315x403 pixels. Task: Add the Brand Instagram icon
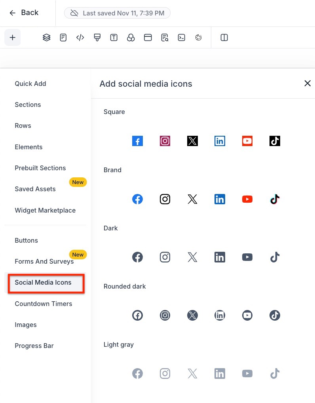pos(165,199)
